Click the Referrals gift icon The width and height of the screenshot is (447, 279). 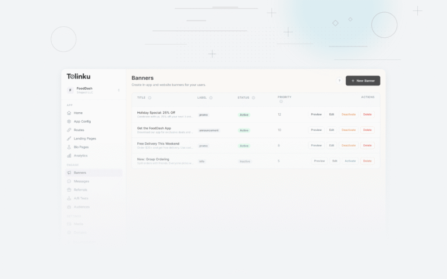click(x=69, y=190)
